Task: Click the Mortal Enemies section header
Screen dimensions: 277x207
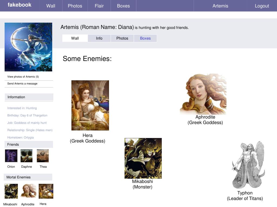Action: [28, 177]
